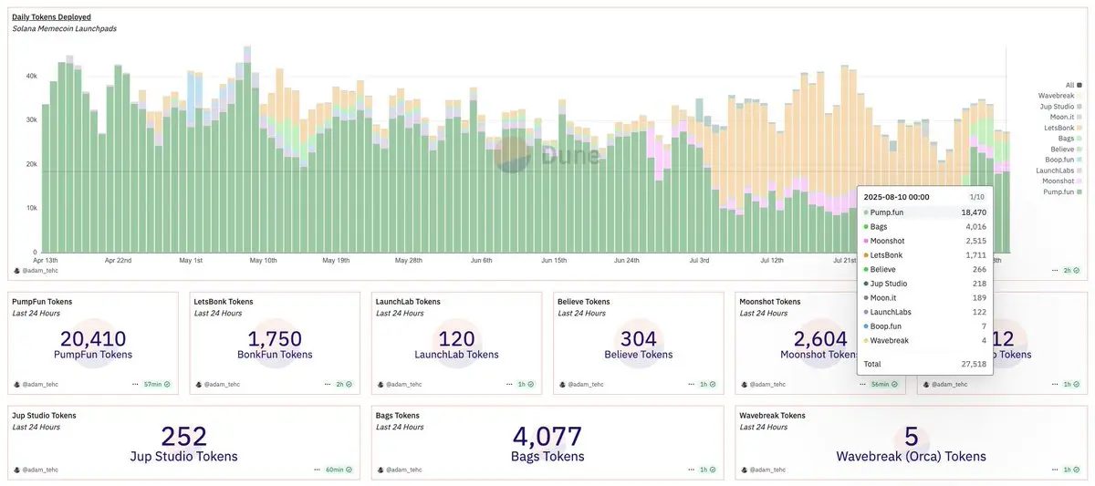Viewport: 1095px width, 486px height.
Task: Open the PumpFun Tokens card title
Action: [42, 302]
